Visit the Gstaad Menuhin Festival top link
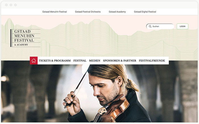This screenshot has width=199, height=124. pos(55,12)
